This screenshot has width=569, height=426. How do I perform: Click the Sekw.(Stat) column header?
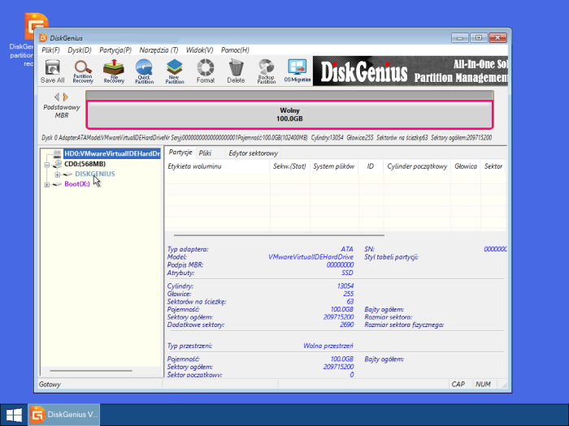click(x=289, y=166)
